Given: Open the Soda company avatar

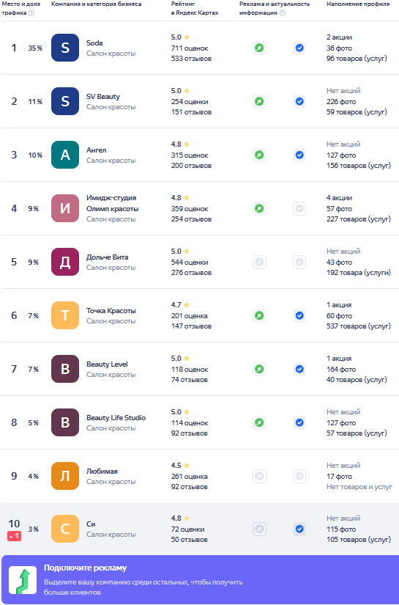Looking at the screenshot, I should [x=65, y=48].
